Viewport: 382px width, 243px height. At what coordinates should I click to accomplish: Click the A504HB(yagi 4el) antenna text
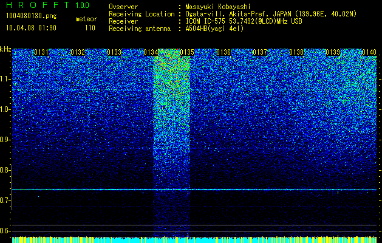pyautogui.click(x=214, y=29)
